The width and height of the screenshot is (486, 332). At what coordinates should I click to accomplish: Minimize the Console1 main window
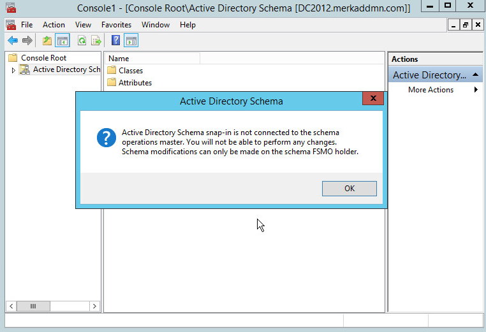point(430,6)
